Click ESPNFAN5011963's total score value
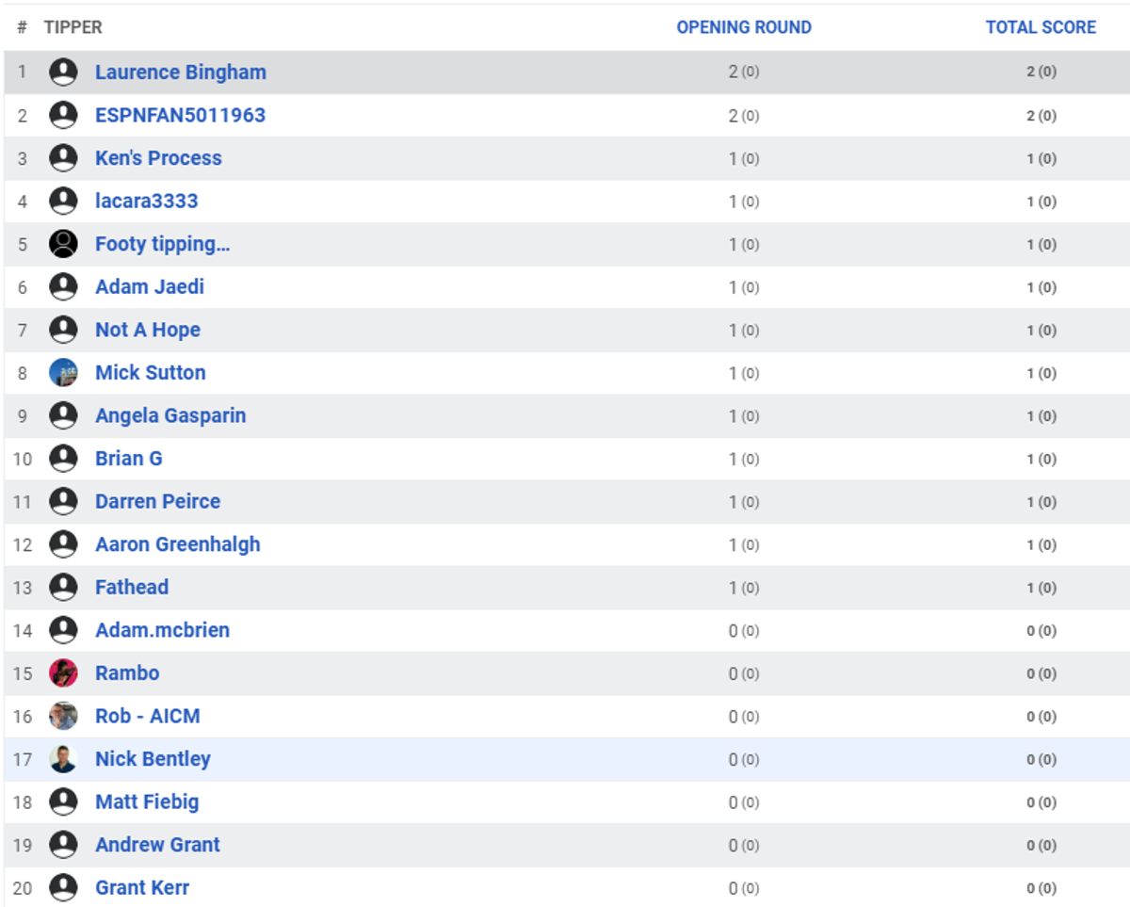Screen dimensions: 1130x907 click(1041, 116)
